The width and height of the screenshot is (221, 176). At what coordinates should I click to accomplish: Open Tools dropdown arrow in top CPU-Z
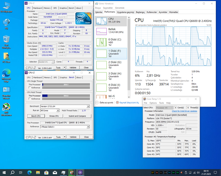click(65, 67)
